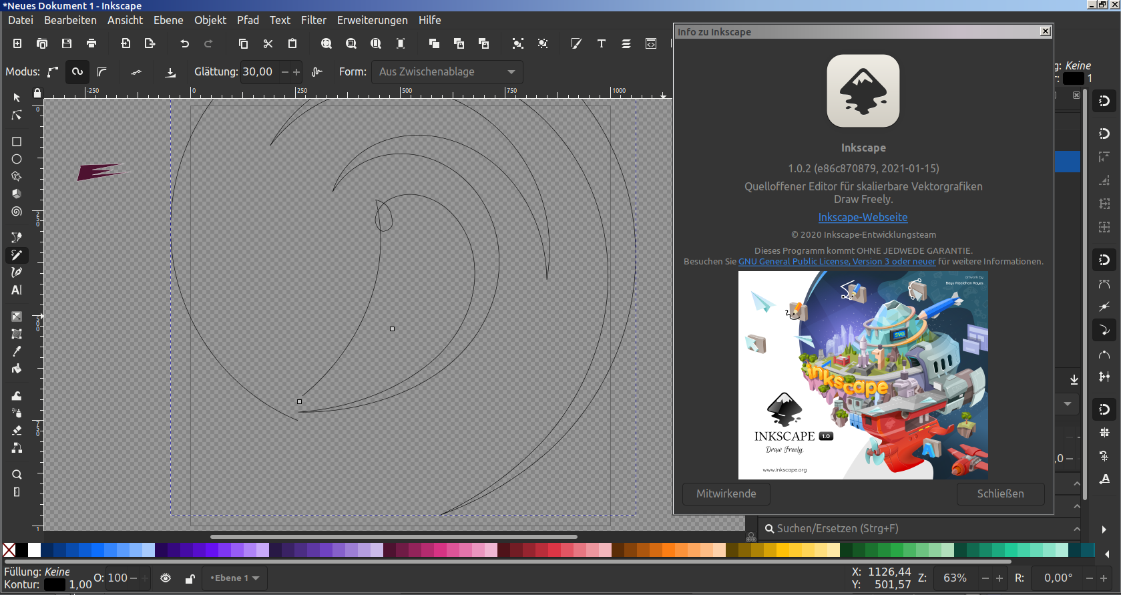Toggle the guides lock above the ruler

click(37, 93)
